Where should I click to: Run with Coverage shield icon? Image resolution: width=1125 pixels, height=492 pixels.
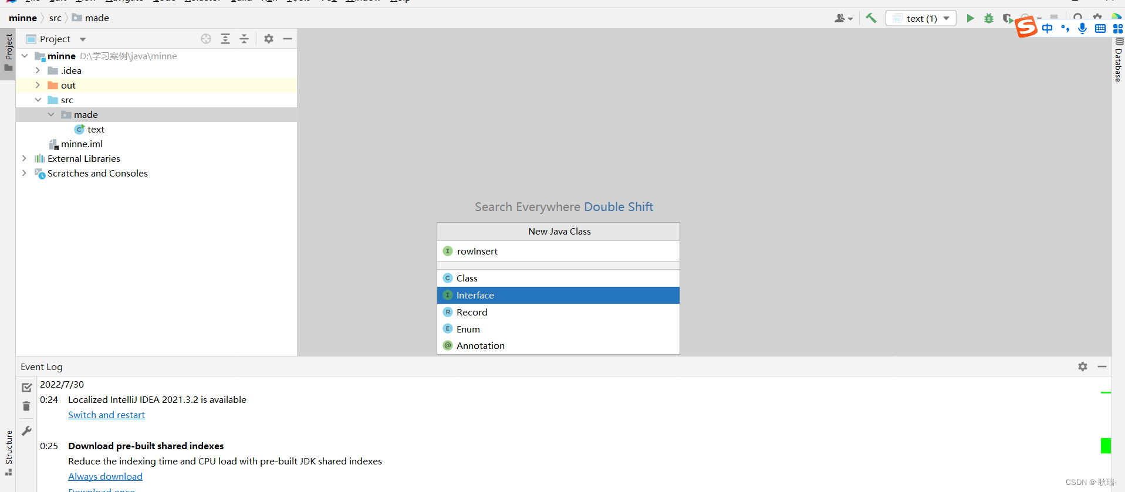pyautogui.click(x=1007, y=18)
